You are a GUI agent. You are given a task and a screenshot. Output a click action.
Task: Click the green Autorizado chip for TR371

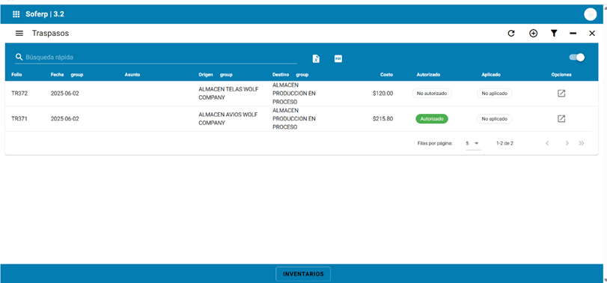[432, 119]
